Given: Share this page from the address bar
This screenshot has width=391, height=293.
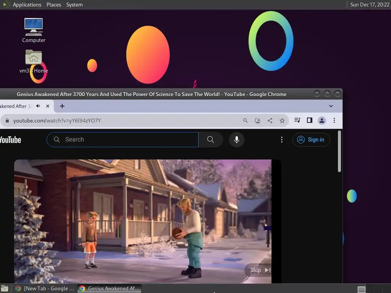Looking at the screenshot, I should tap(270, 121).
